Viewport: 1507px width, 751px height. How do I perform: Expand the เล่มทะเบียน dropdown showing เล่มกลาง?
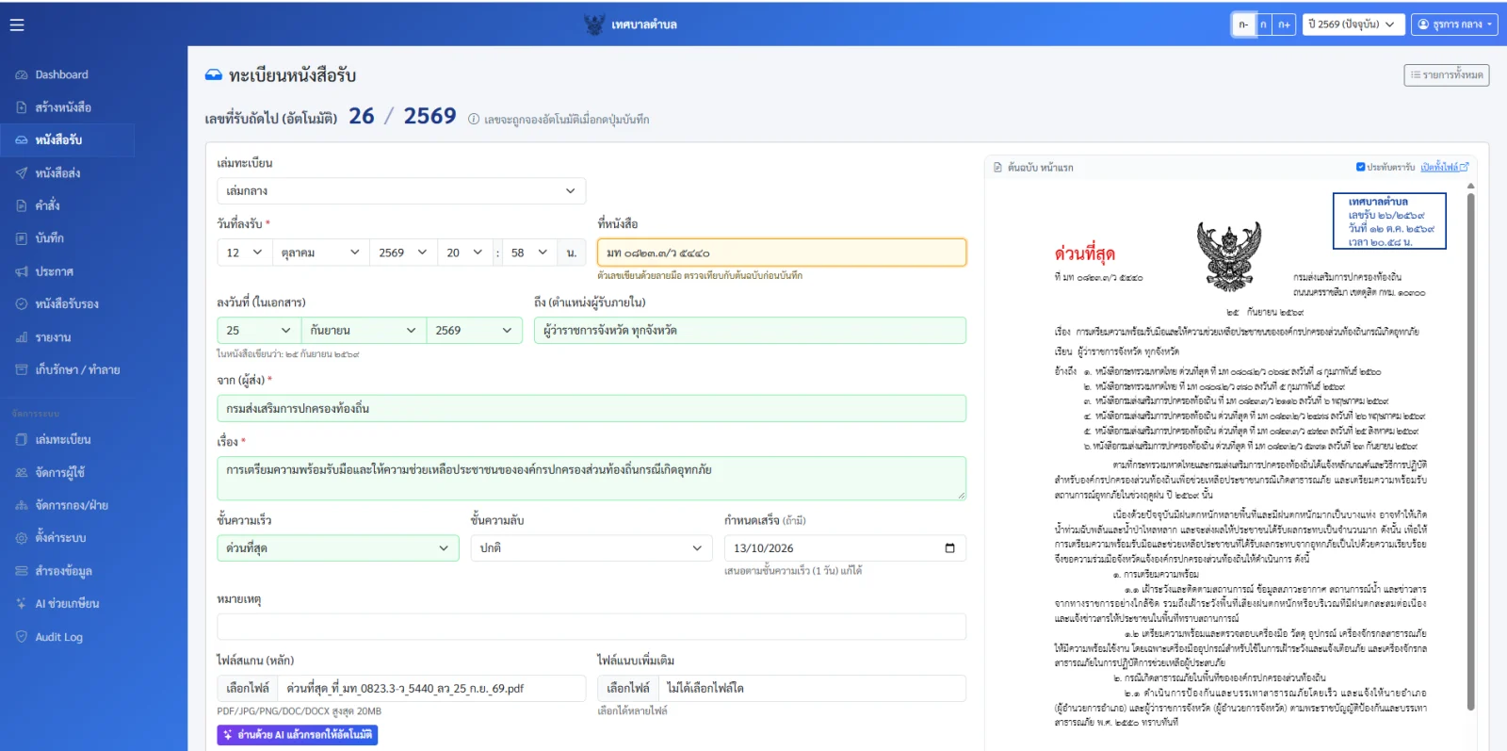(401, 191)
